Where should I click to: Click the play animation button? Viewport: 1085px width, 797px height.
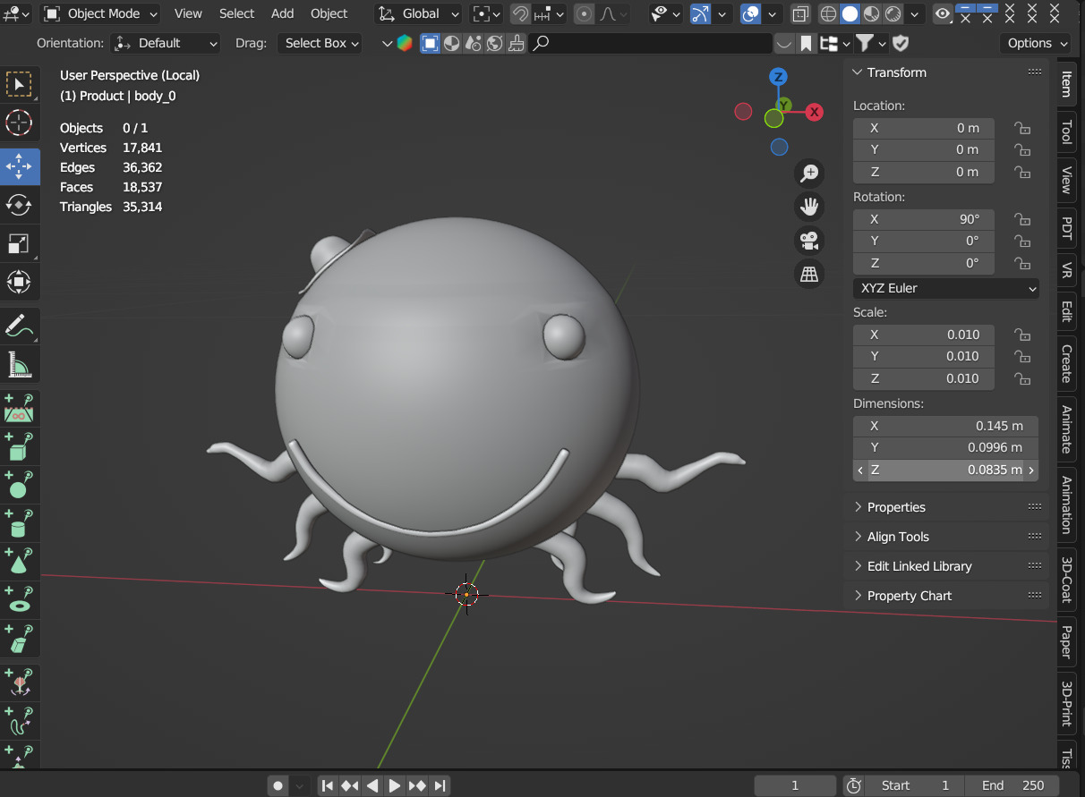(x=394, y=785)
